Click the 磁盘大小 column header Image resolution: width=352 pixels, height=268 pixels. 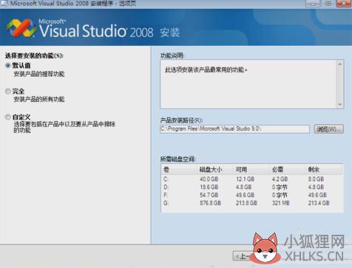coord(211,169)
